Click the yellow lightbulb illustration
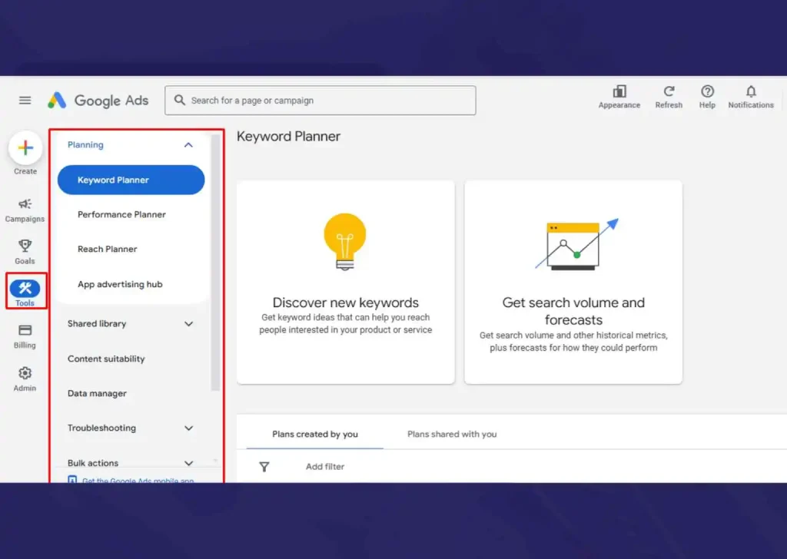This screenshot has height=559, width=787. coord(345,242)
